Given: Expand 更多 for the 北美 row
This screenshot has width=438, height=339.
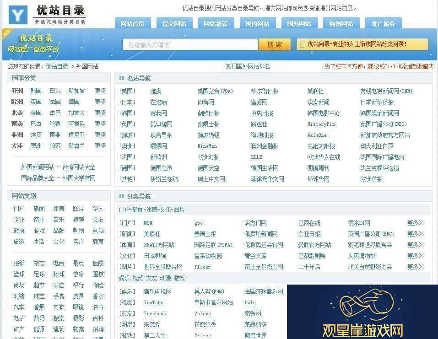Looking at the screenshot, I should 100,113.
